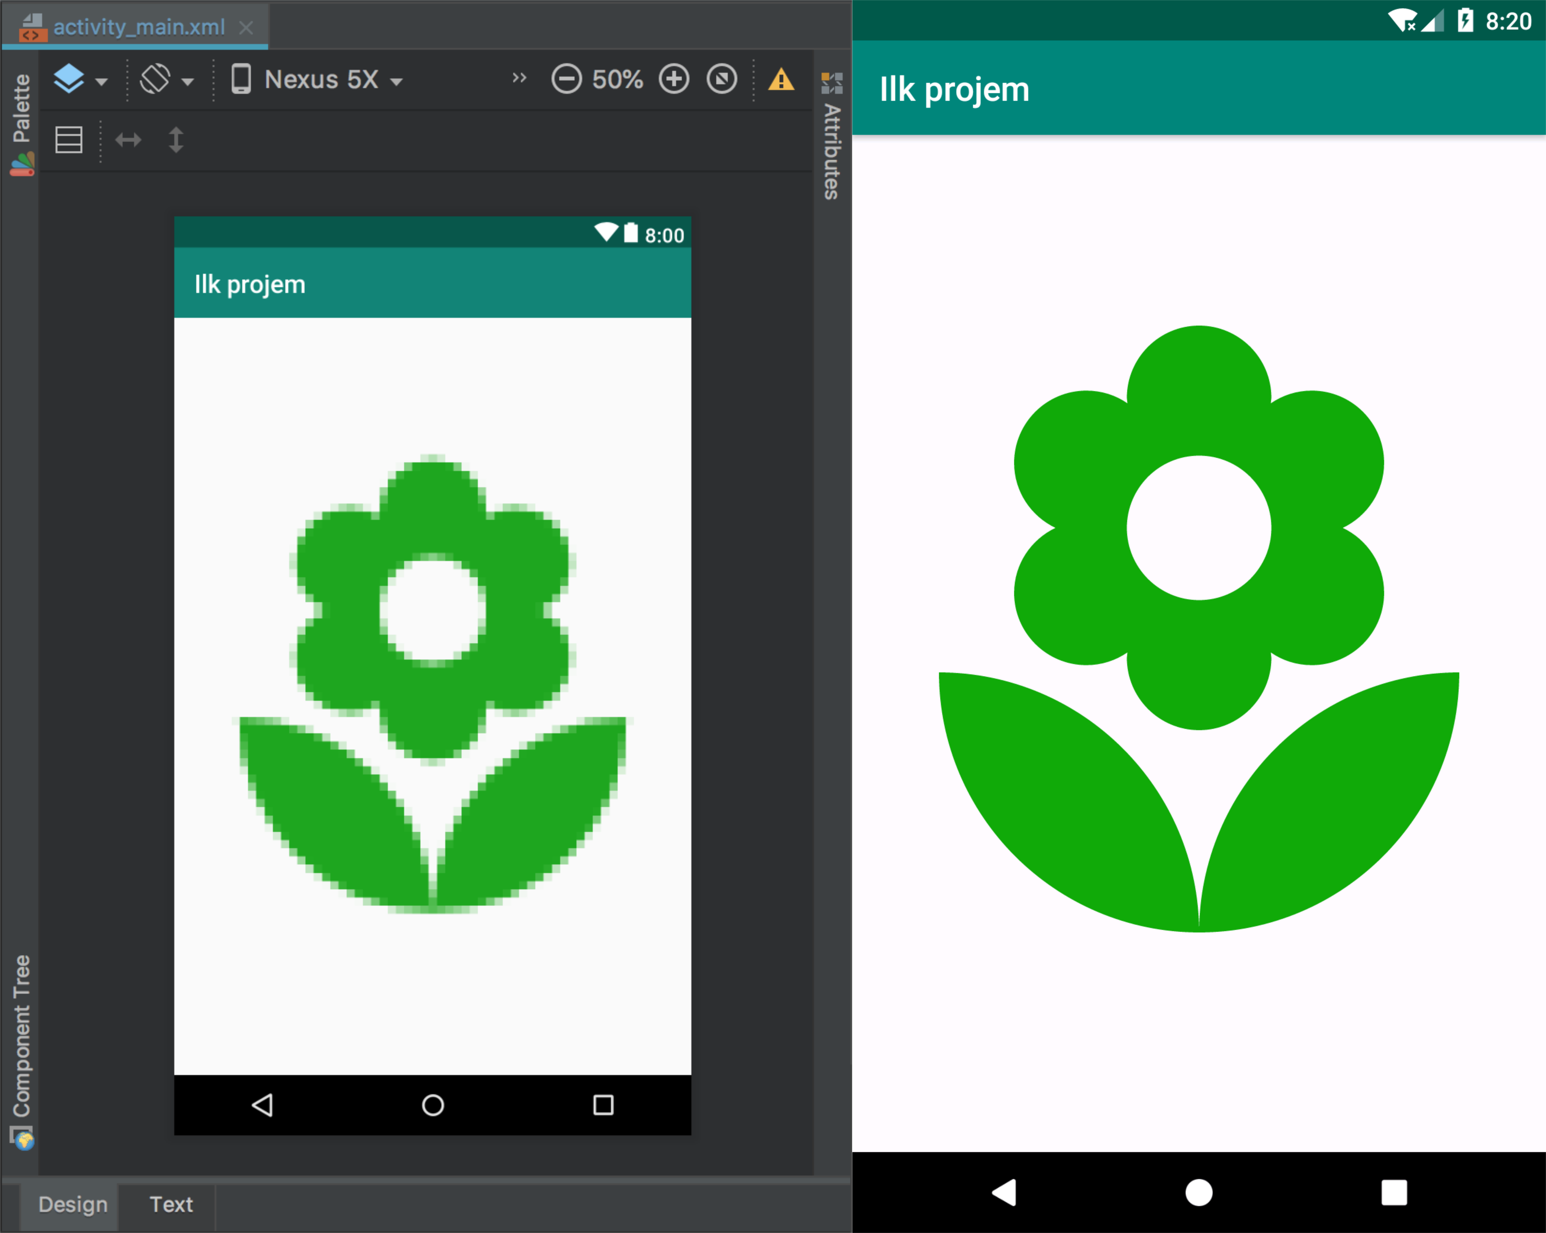The height and width of the screenshot is (1233, 1546).
Task: Click home circle in design preview nav bar
Action: tap(433, 1105)
